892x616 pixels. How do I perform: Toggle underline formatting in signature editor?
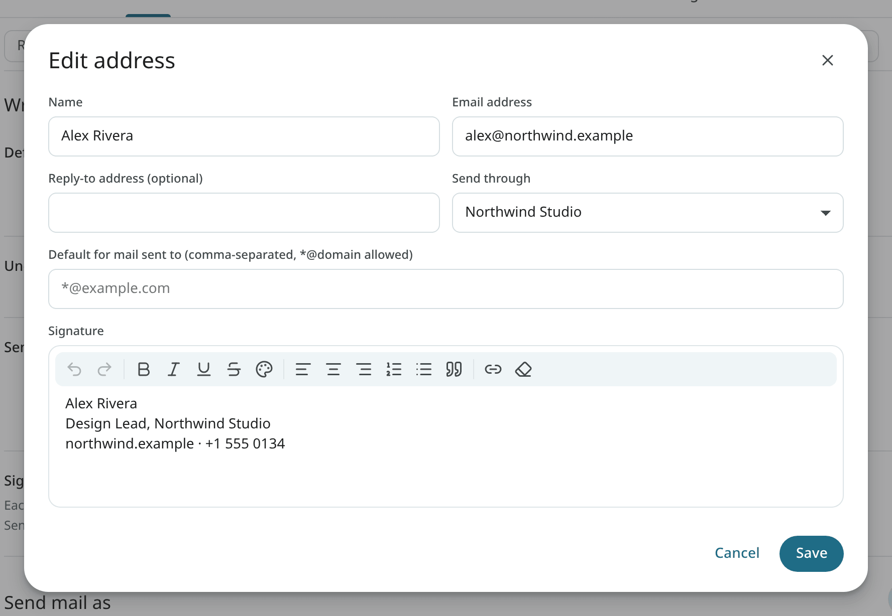[204, 369]
